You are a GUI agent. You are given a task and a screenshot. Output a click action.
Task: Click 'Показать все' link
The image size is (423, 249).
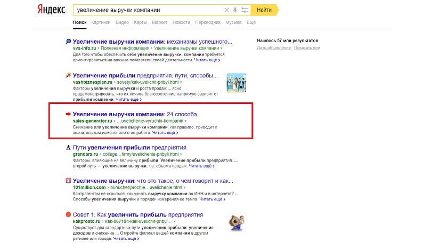(x=307, y=47)
